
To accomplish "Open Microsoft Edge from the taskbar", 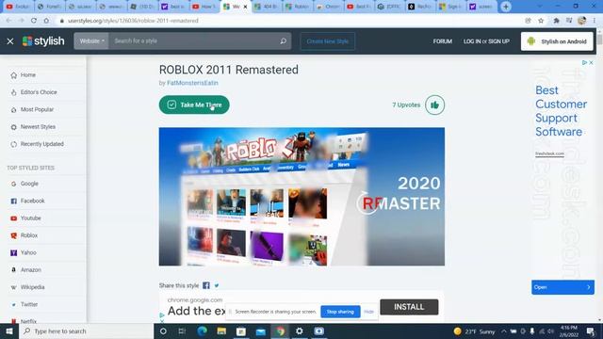I will click(x=202, y=331).
